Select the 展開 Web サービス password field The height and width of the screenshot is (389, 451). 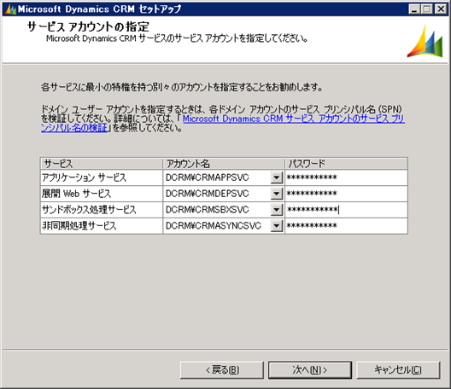(x=346, y=194)
